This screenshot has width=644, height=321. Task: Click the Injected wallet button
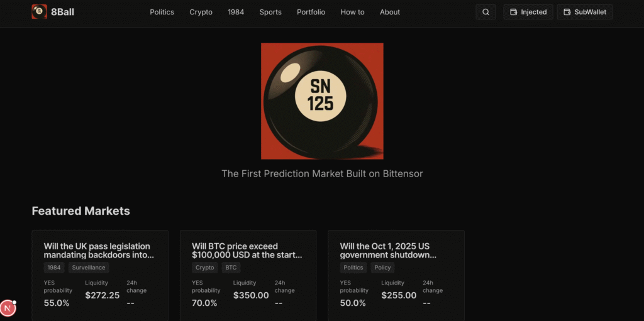(x=528, y=12)
